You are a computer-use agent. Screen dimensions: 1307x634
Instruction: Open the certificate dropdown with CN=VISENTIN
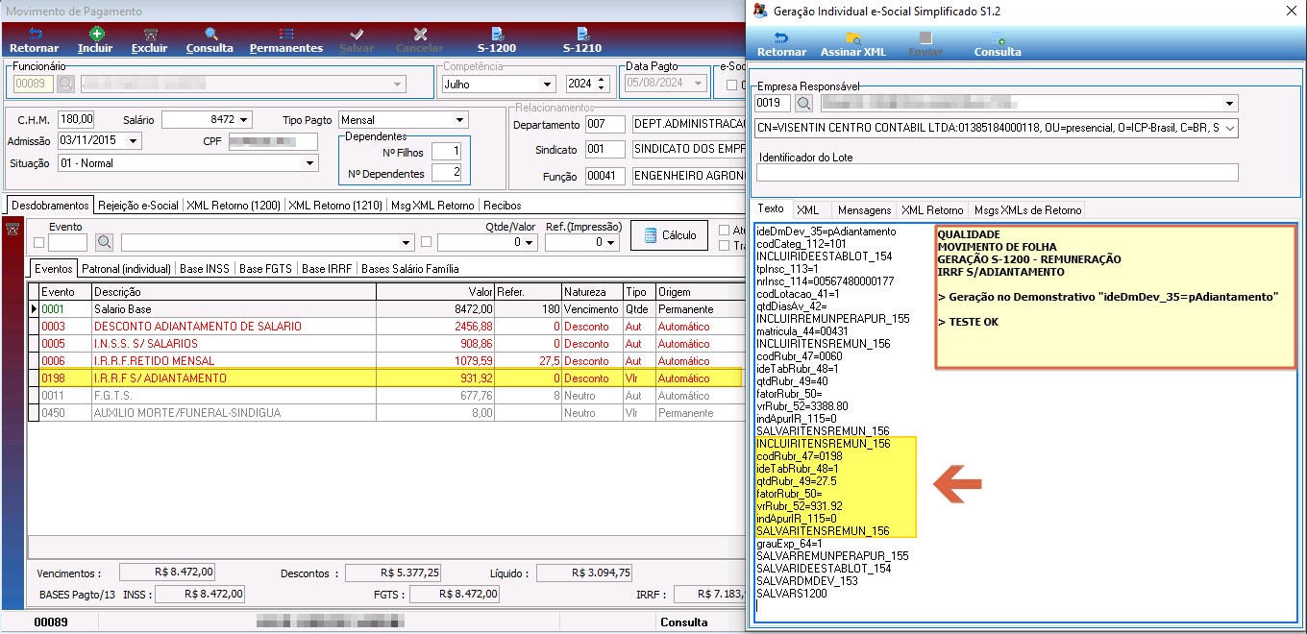tap(1229, 128)
